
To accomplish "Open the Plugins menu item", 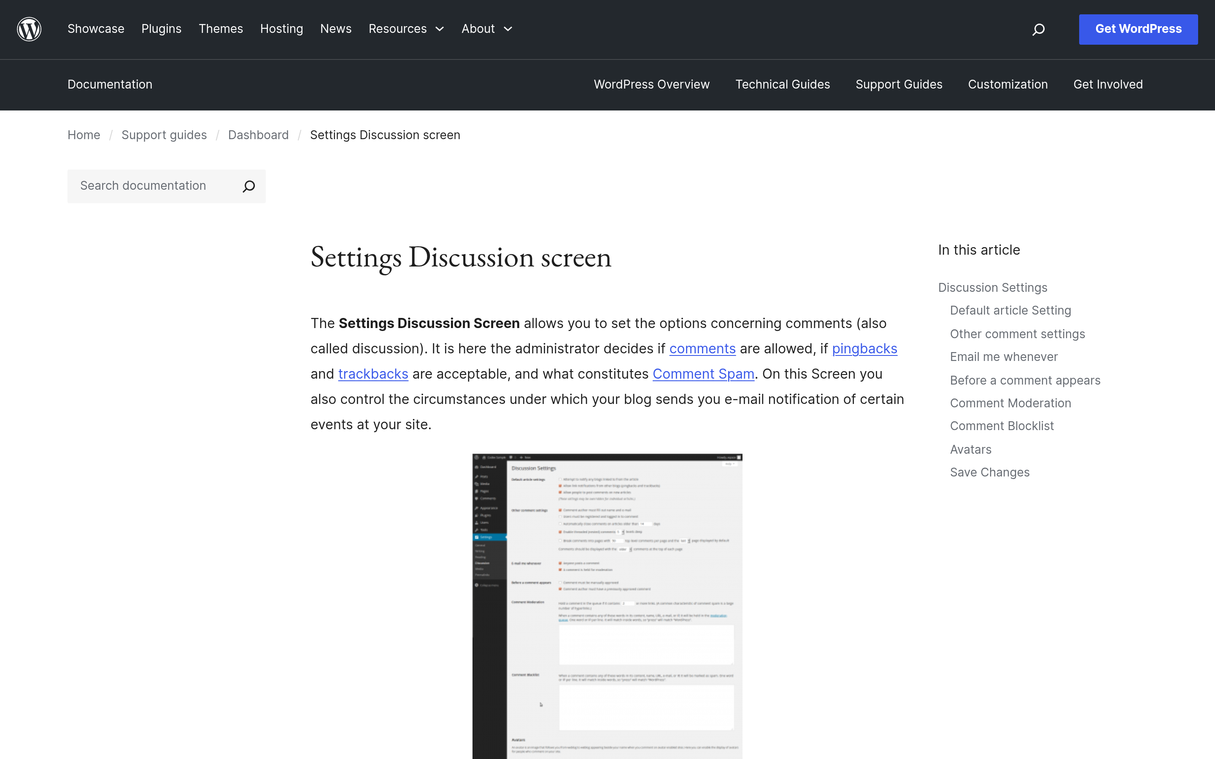I will point(161,29).
